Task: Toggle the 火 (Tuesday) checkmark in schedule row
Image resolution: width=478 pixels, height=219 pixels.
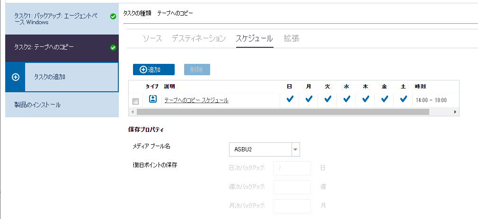Action: [328, 99]
